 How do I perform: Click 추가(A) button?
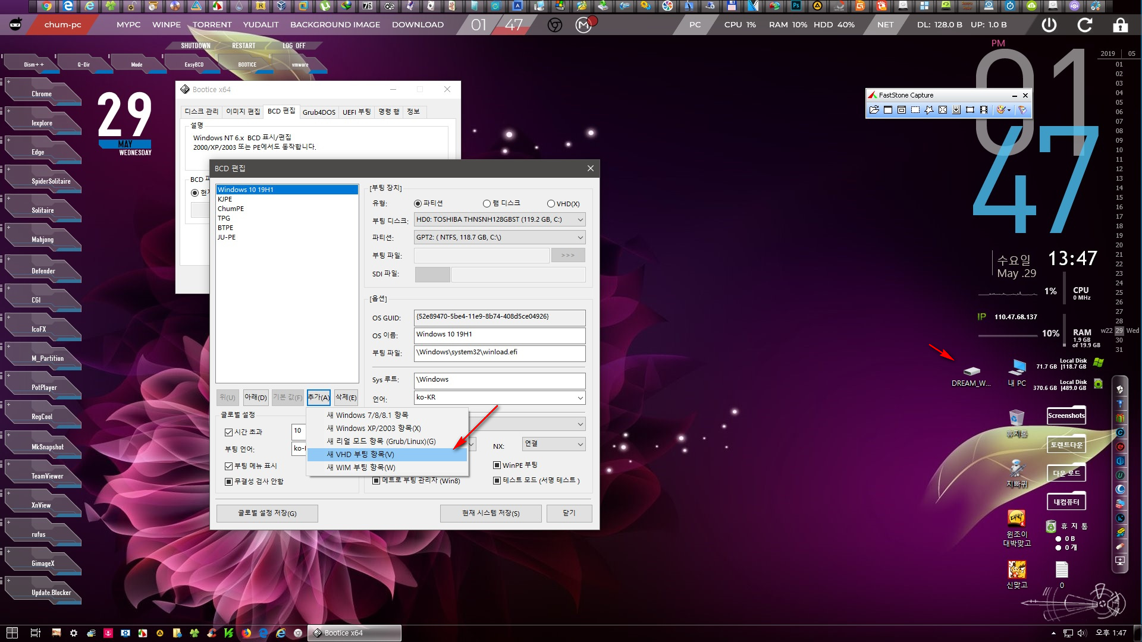tap(318, 397)
